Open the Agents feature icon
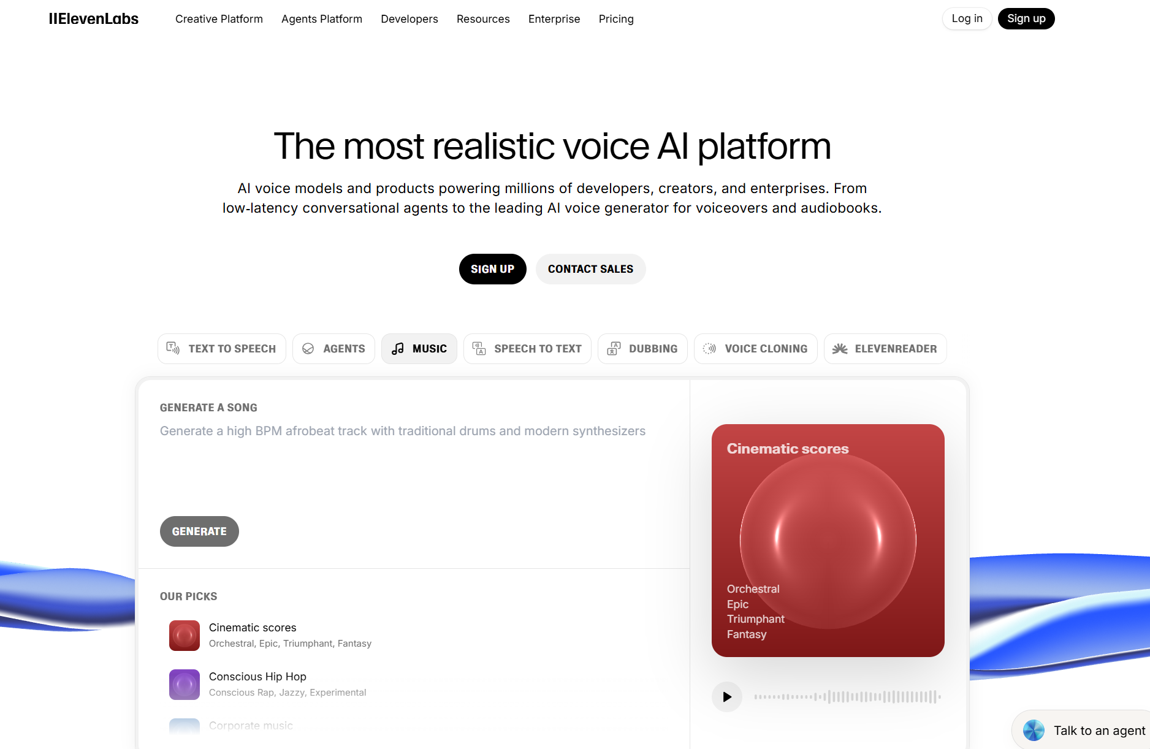Image resolution: width=1150 pixels, height=749 pixels. click(x=308, y=348)
